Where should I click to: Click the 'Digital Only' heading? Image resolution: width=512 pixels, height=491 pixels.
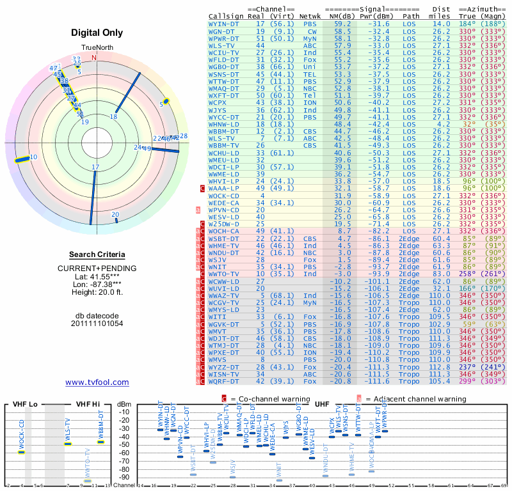click(97, 33)
